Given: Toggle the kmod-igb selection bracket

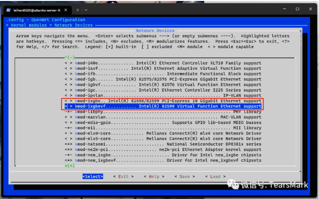Looking at the screenshot, I should [69, 79].
